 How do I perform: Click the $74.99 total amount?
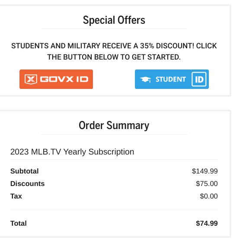click(207, 223)
